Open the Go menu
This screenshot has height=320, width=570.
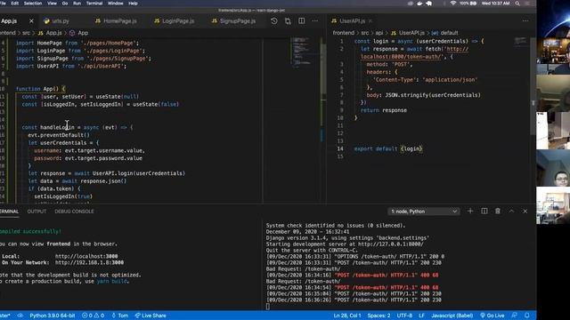(x=65, y=4)
